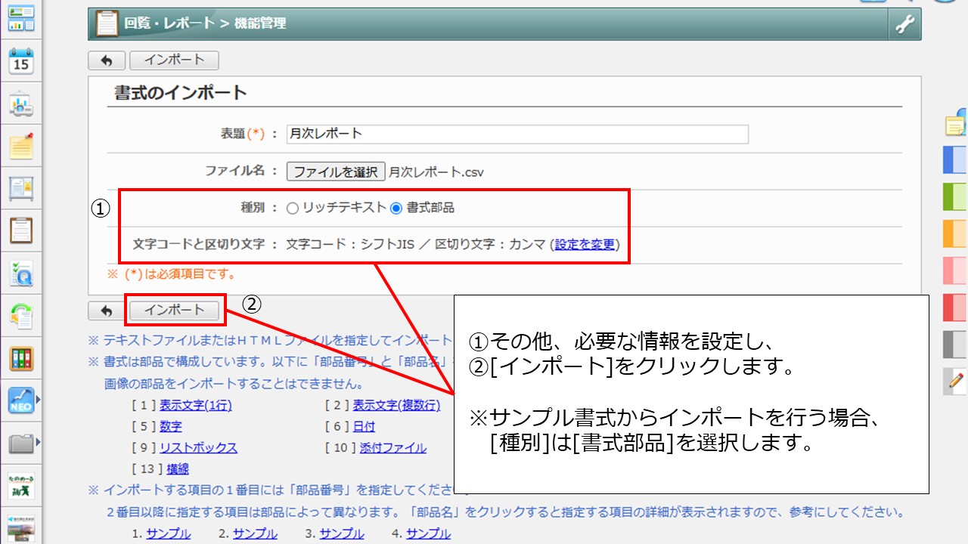Open the wrench settings icon in header
Viewport: 968px width, 544px height.
click(904, 24)
